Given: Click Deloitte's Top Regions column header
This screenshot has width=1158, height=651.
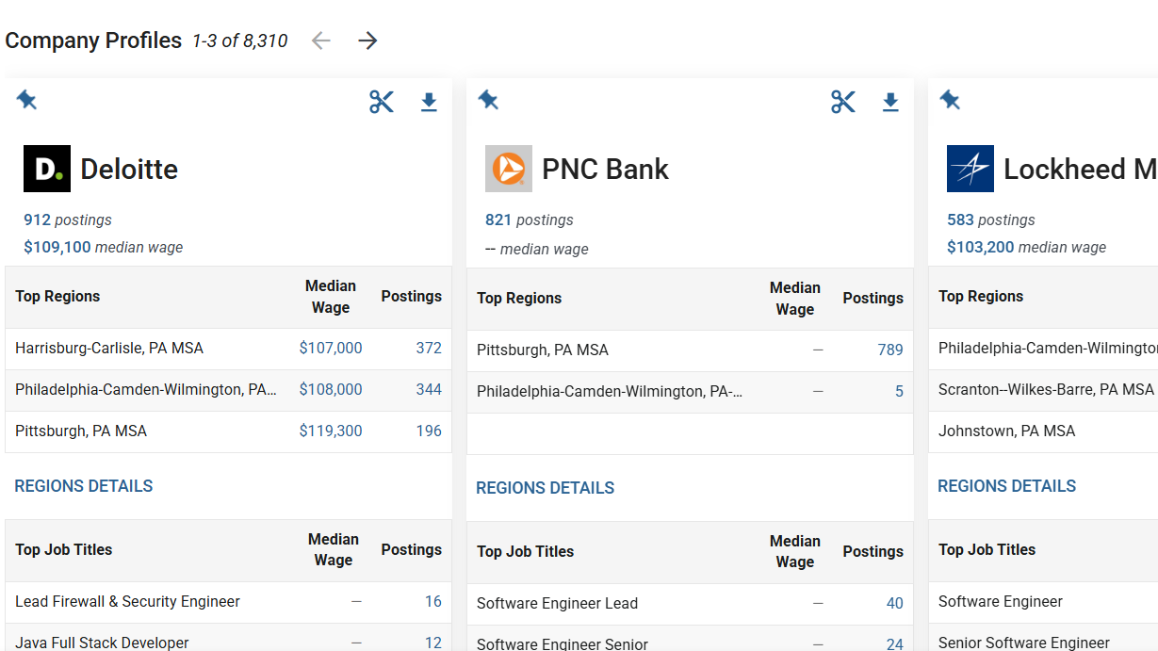Looking at the screenshot, I should click(57, 296).
